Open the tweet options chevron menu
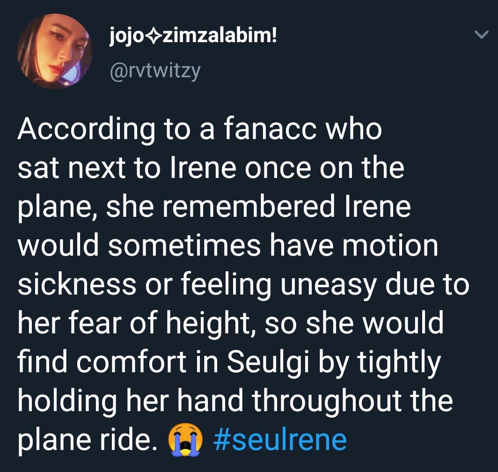 pos(482,34)
